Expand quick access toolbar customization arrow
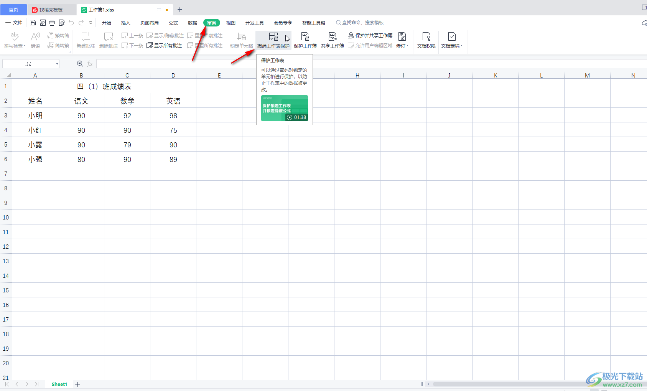This screenshot has height=391, width=647. coord(91,23)
